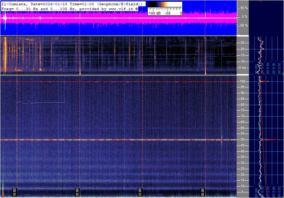Click the 50 % amplitude scale label
Viewport: 284px width, 198px height.
[244, 8]
